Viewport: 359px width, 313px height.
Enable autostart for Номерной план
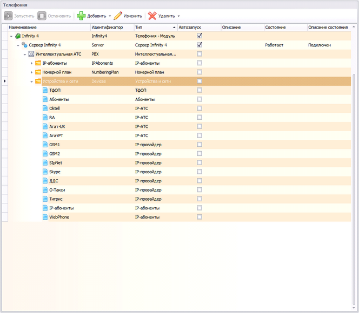click(200, 72)
